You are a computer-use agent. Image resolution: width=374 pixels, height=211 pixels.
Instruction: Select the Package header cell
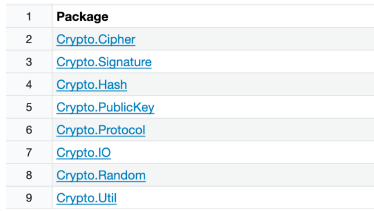pyautogui.click(x=213, y=17)
